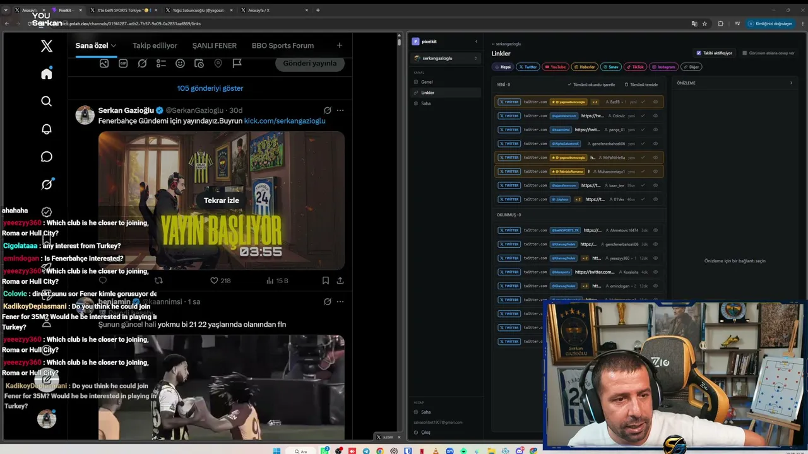
Task: Open the X home icon in sidebar
Action: [x=47, y=74]
